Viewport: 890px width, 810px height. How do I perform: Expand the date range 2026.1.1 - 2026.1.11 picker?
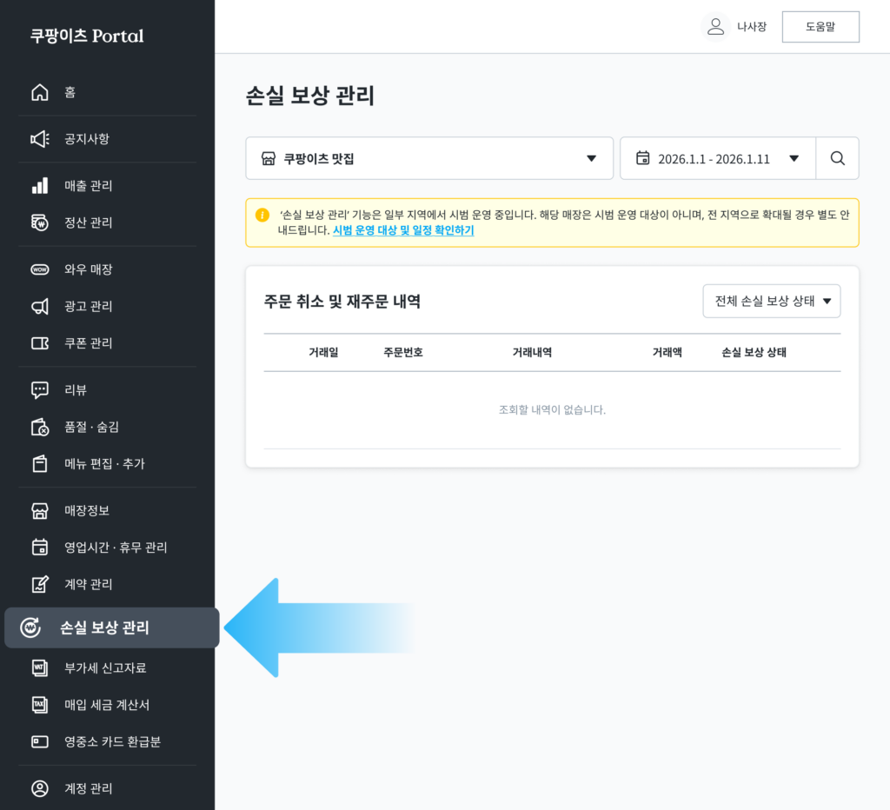click(x=717, y=158)
